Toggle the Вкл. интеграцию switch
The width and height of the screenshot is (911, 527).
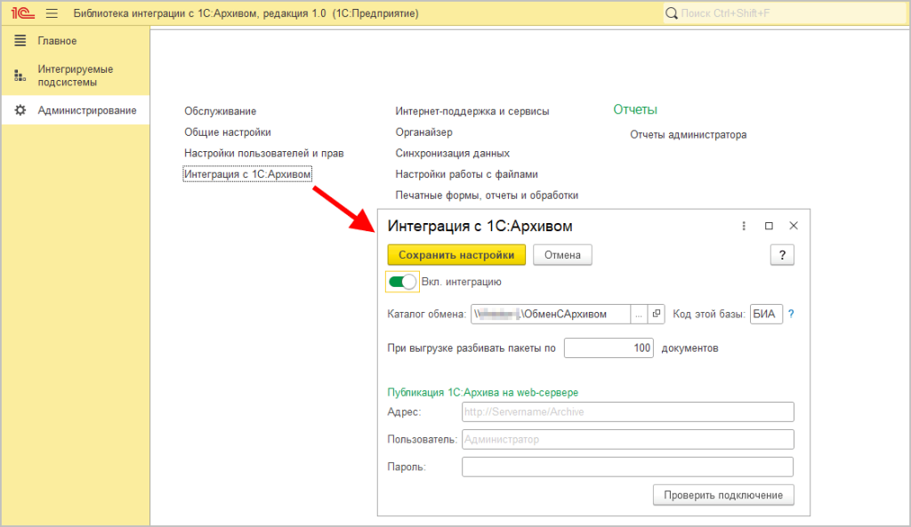[x=402, y=282]
